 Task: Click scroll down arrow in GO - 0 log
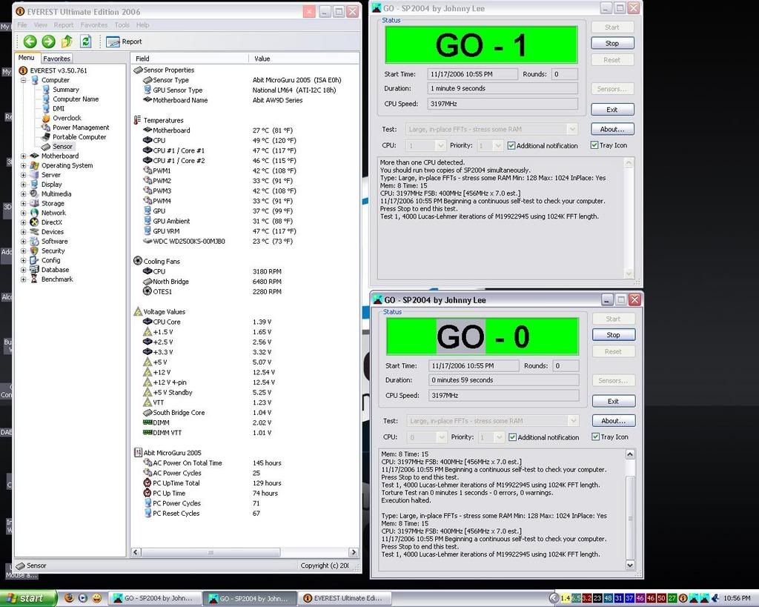coord(630,565)
